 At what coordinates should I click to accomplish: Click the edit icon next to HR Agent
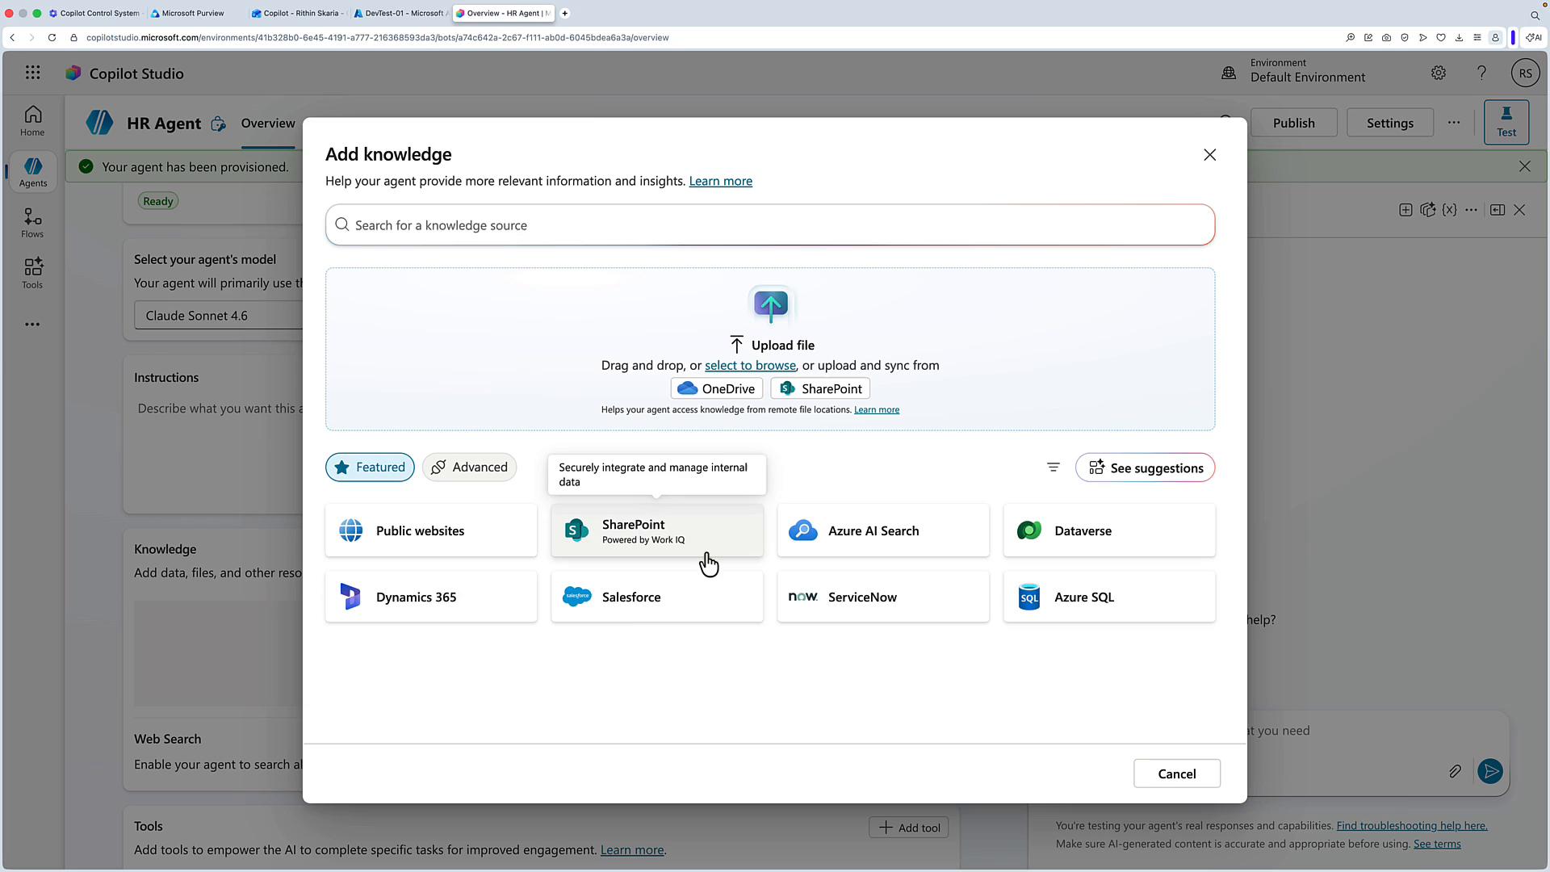(x=218, y=124)
